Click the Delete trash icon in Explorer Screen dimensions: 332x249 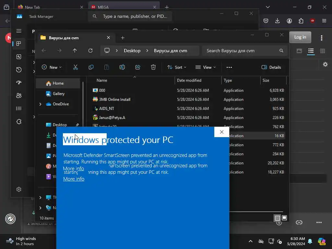[153, 67]
